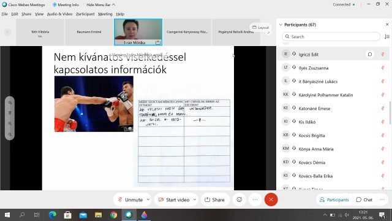Click the participant Search field
This screenshot has height=221, width=392.
[x=331, y=37]
